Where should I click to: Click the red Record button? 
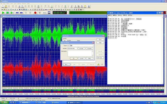click(x=35, y=12)
